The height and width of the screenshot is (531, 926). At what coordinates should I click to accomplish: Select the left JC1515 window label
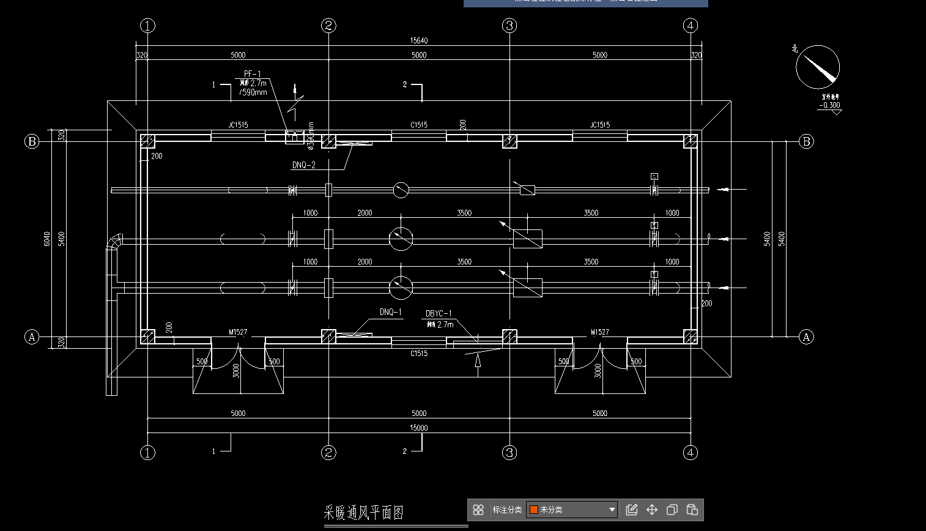[238, 125]
